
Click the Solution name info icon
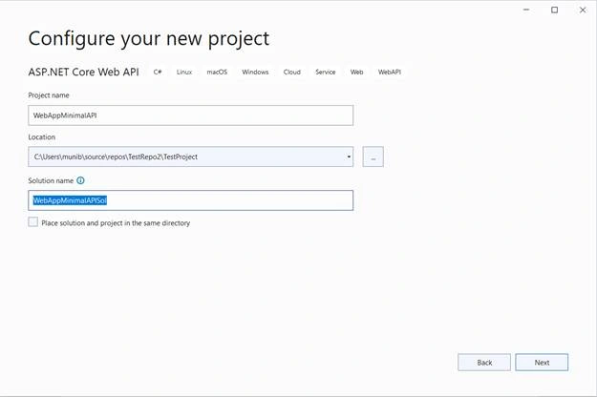80,180
